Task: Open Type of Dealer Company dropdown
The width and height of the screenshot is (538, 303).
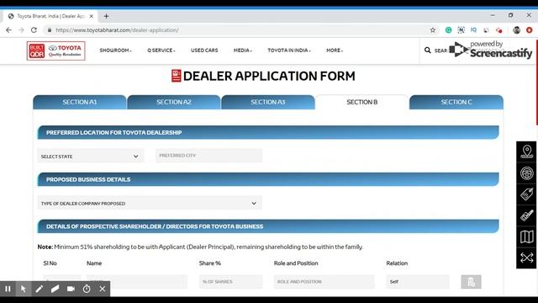Action: [x=150, y=203]
